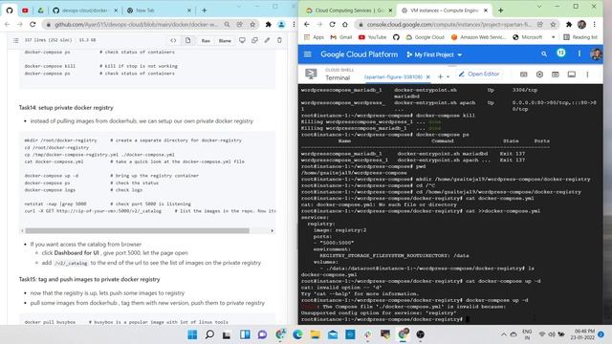This screenshot has height=344, width=612.
Task: Show the rendered file view in GitHub
Action: tap(188, 40)
